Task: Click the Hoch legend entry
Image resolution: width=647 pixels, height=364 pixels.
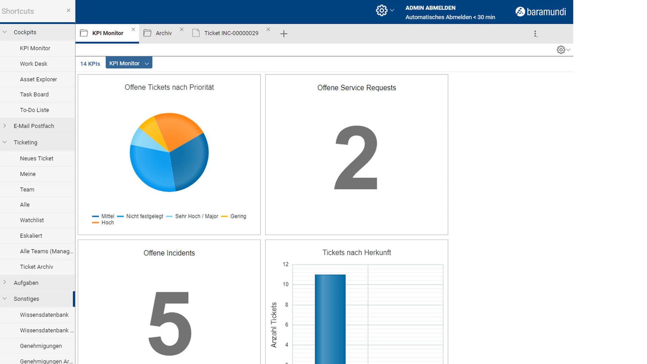Action: [103, 222]
